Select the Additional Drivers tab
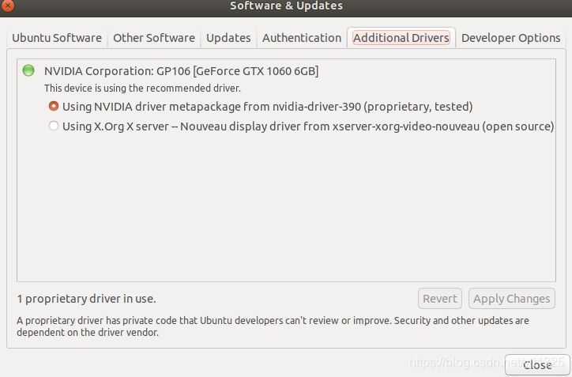The width and height of the screenshot is (572, 377). pyautogui.click(x=401, y=38)
